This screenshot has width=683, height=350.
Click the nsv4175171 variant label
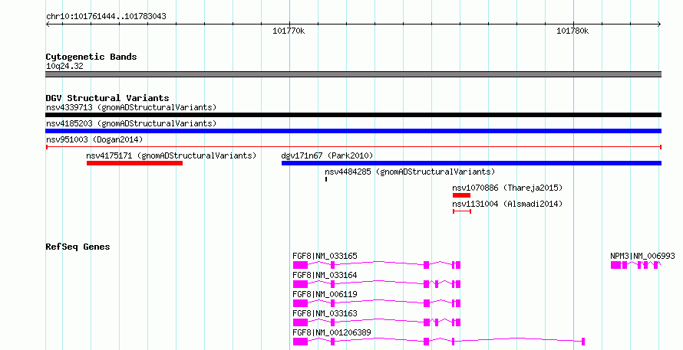(x=171, y=155)
